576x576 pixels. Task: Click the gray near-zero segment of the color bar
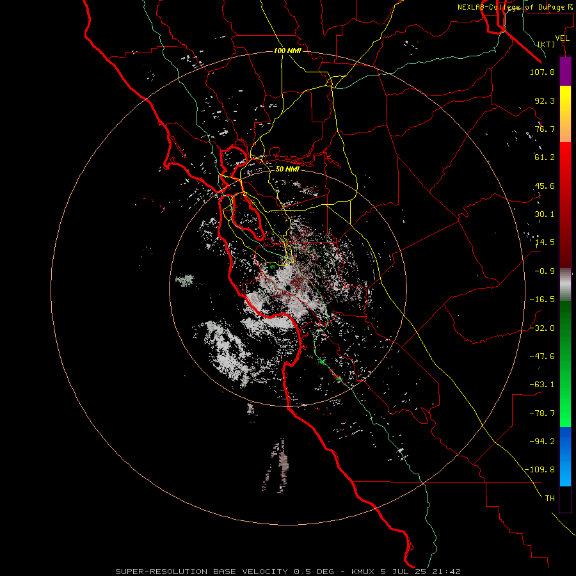(565, 285)
